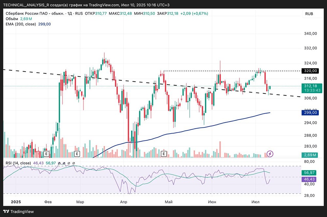Click the 2025 label on time axis
The height and width of the screenshot is (217, 327).
[x=16, y=202]
